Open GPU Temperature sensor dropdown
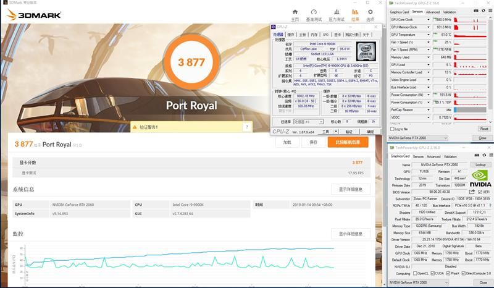Image resolution: width=494 pixels, height=288 pixels. (429, 35)
